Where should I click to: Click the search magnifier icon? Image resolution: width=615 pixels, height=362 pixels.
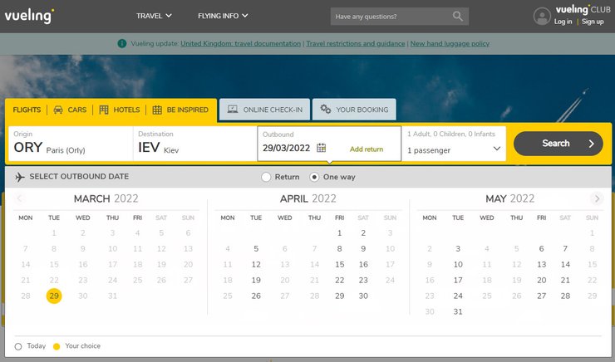(x=459, y=17)
